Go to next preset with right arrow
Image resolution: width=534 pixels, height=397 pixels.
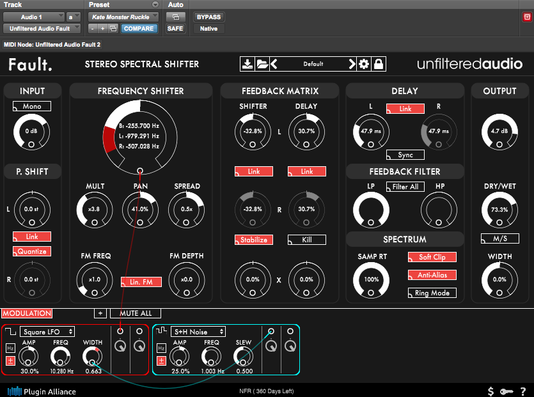click(x=352, y=64)
